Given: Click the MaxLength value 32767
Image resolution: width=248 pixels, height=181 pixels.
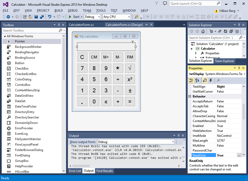Looking at the screenshot, I should 221,140.
